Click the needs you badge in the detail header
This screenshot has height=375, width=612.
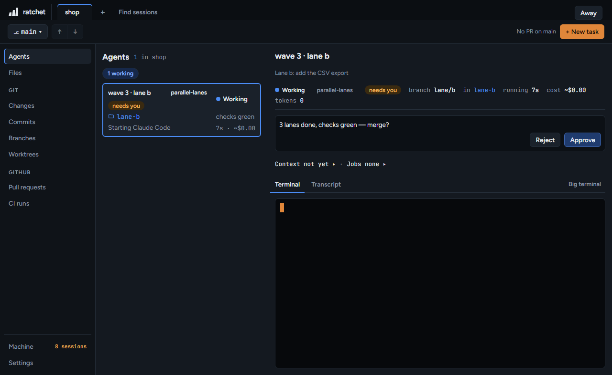pos(383,90)
